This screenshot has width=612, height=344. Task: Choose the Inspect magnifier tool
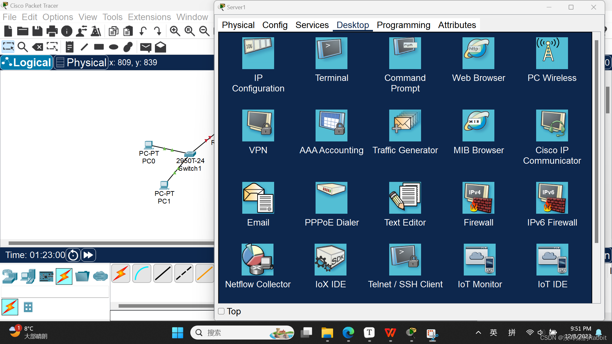tap(23, 47)
